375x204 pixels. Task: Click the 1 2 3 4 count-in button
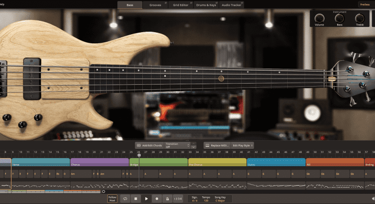click(x=178, y=198)
